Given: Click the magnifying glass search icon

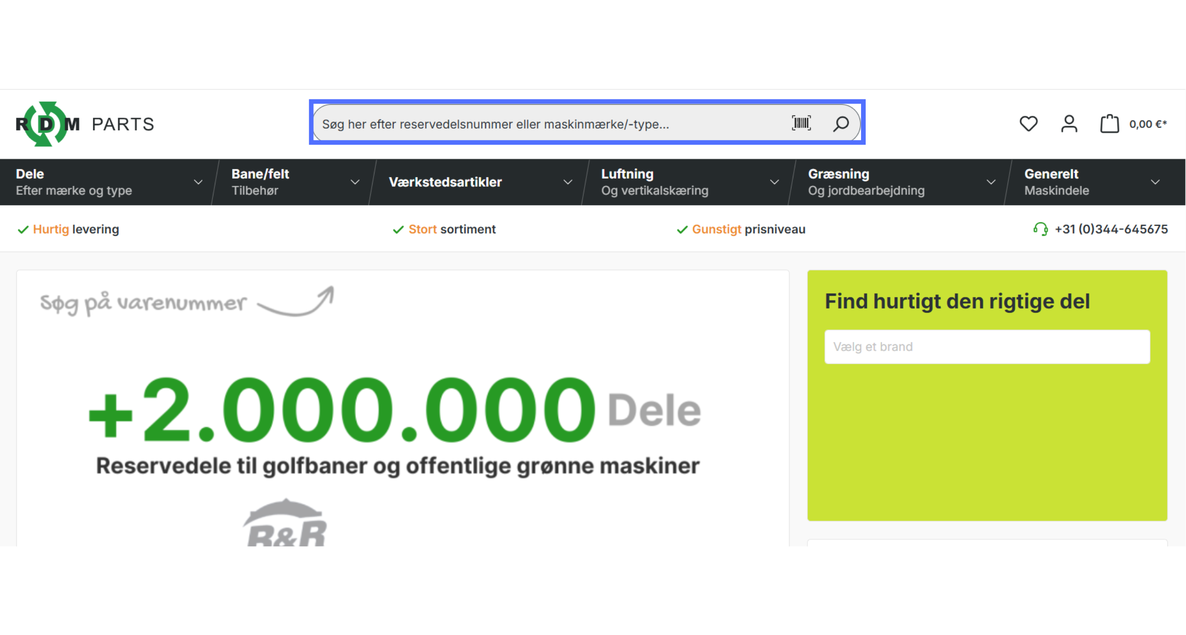Looking at the screenshot, I should [841, 124].
